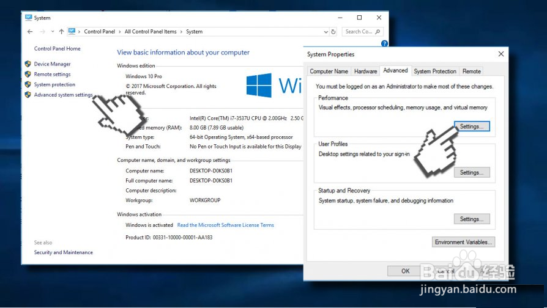Viewport: 547px width, 308px height.
Task: Minimize the System window
Action: [340, 18]
